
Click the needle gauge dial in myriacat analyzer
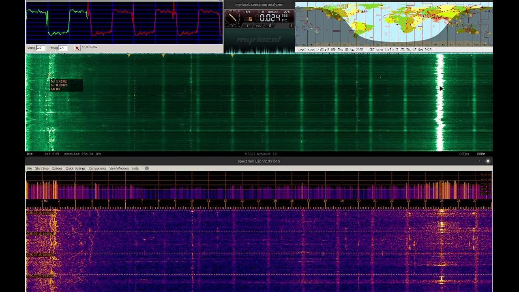coord(233,17)
